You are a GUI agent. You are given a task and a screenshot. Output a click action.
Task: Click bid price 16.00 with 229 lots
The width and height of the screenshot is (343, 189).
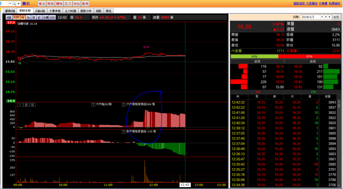(x=280, y=82)
